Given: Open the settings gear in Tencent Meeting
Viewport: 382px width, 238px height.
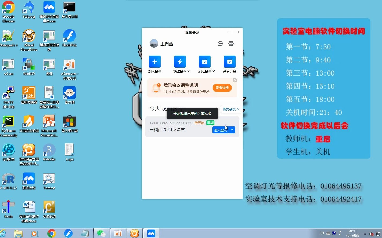Looking at the screenshot, I should click(x=231, y=43).
